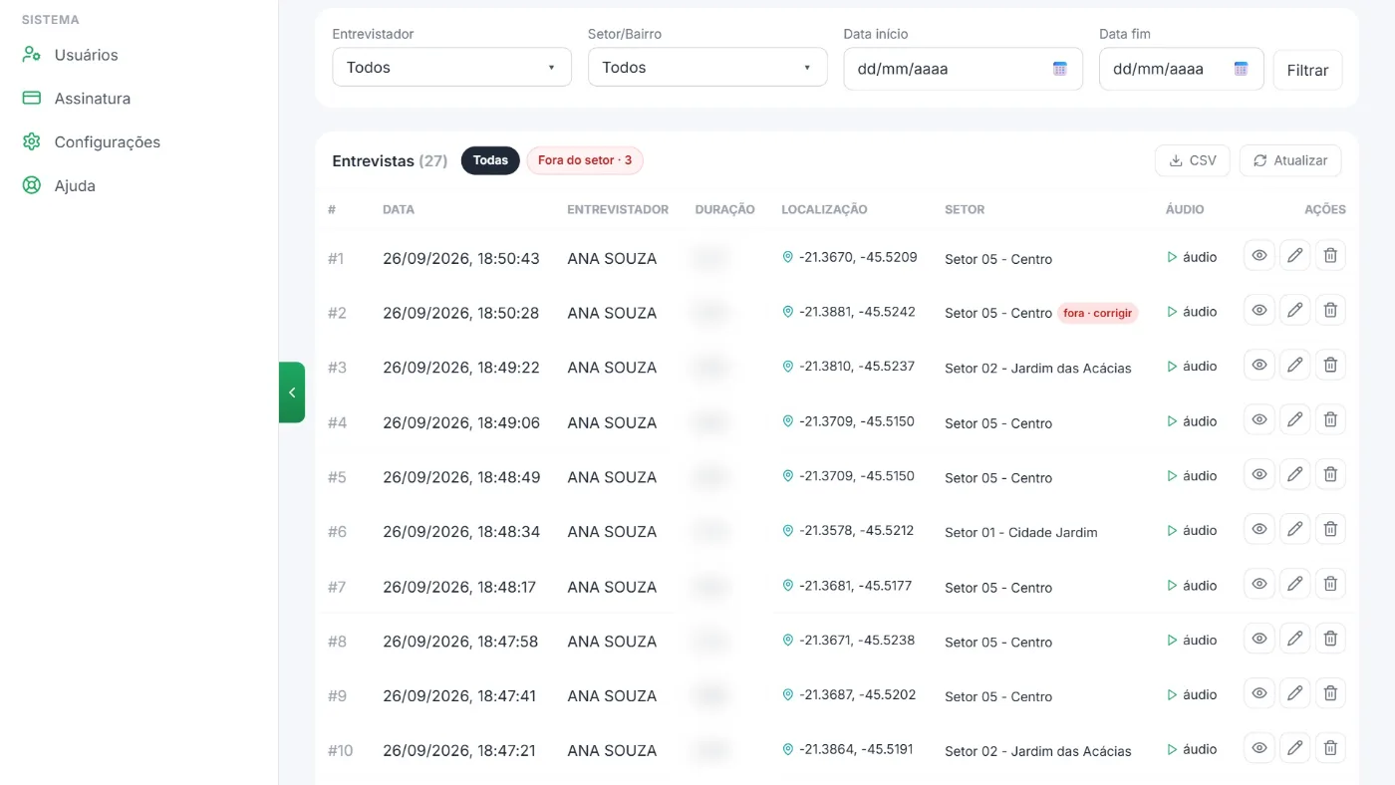Click the fora · corrigir badge on interview #2
This screenshot has height=785, width=1395.
click(x=1097, y=313)
